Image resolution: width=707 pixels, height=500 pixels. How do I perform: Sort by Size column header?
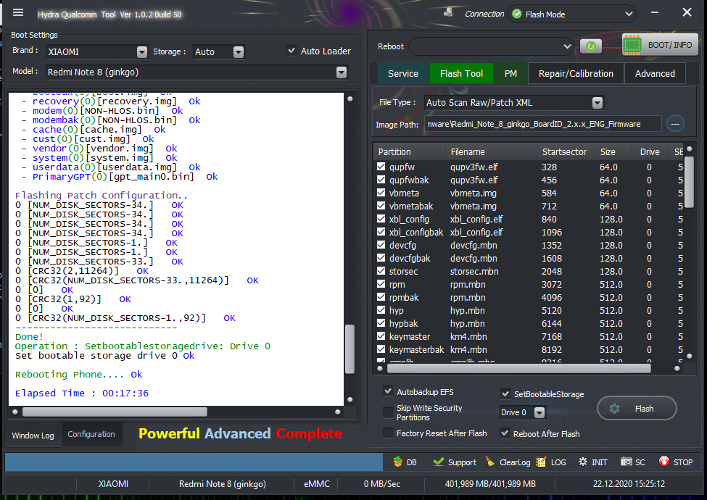click(608, 152)
